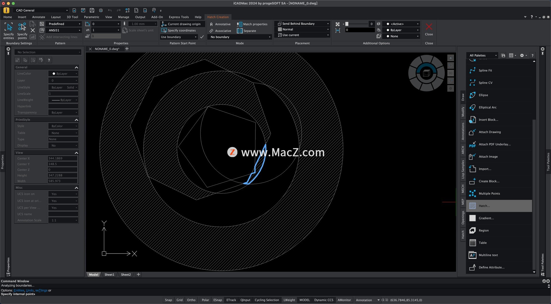Toggle Annotative hatch option

(220, 24)
